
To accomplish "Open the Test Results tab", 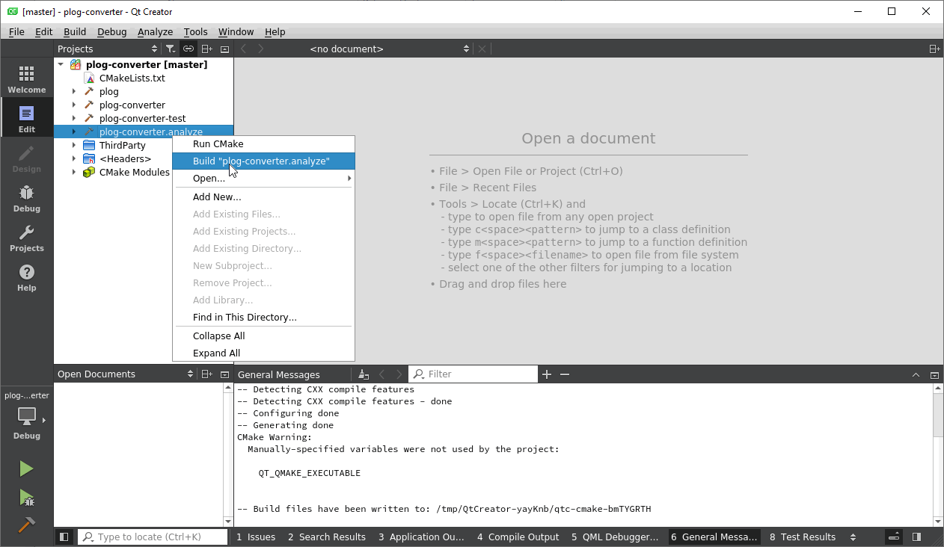I will point(803,537).
